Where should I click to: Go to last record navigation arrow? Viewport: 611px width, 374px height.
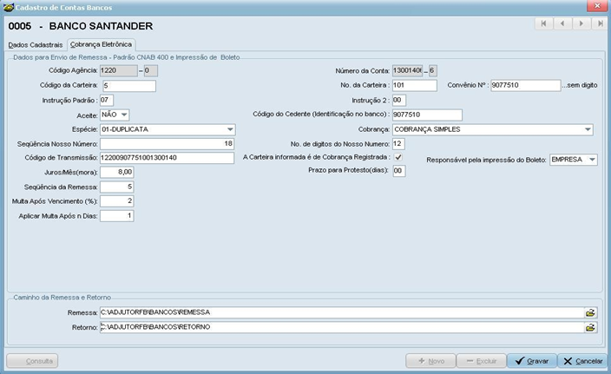point(599,23)
